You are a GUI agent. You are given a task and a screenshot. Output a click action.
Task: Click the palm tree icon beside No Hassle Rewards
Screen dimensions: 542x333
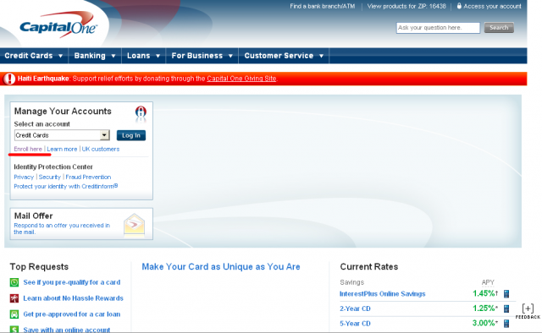click(14, 298)
